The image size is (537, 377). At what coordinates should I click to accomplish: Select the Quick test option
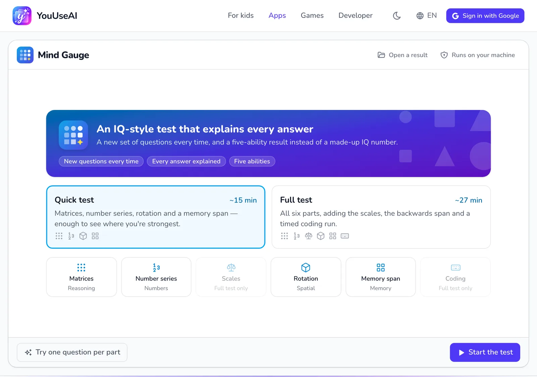point(156,217)
